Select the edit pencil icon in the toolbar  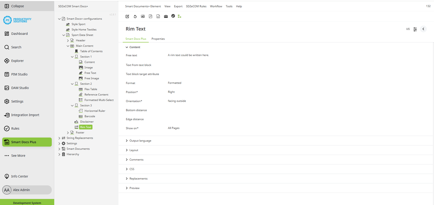(x=127, y=16)
